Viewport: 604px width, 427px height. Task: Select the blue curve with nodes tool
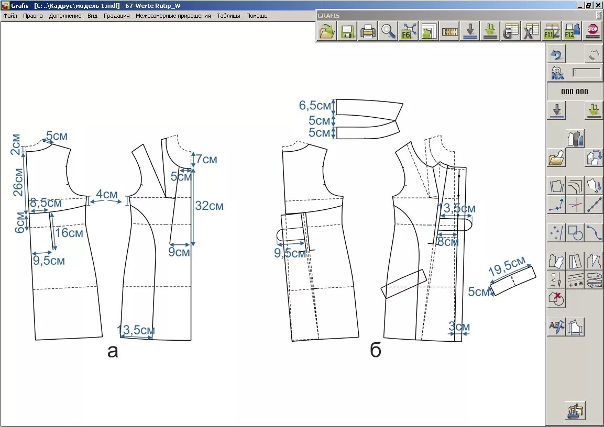594,233
